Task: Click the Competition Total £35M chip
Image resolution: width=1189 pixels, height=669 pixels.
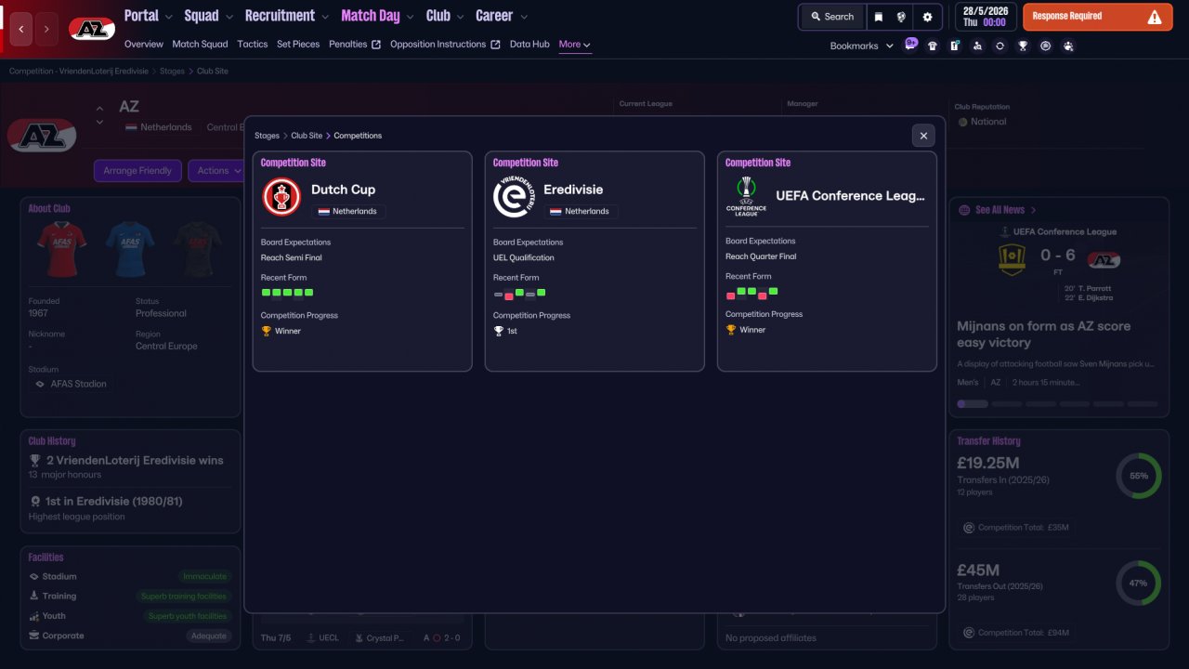Action: point(1016,528)
